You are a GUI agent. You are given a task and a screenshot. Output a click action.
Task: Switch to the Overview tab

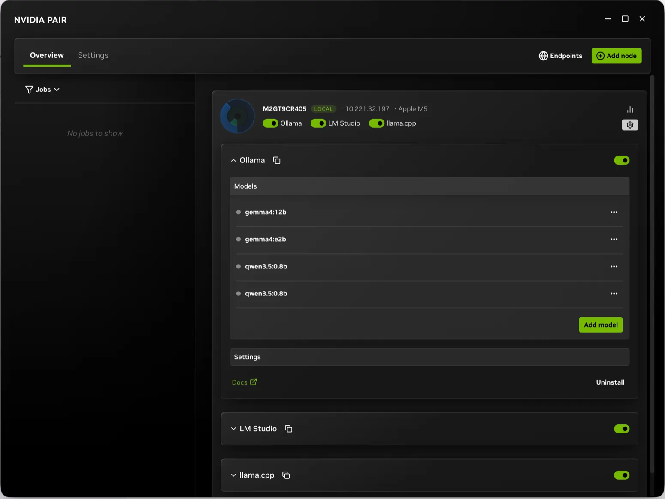tap(47, 55)
